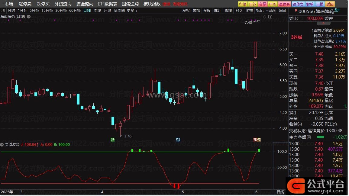Click the 买二 bid price 7.39

(x=319, y=60)
